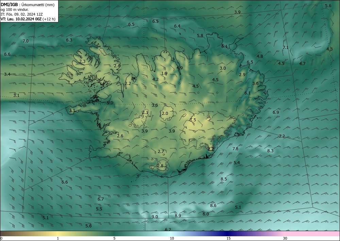This screenshot has width=340, height=241.
Task: Click the map value 3.0
Action: click(223, 68)
